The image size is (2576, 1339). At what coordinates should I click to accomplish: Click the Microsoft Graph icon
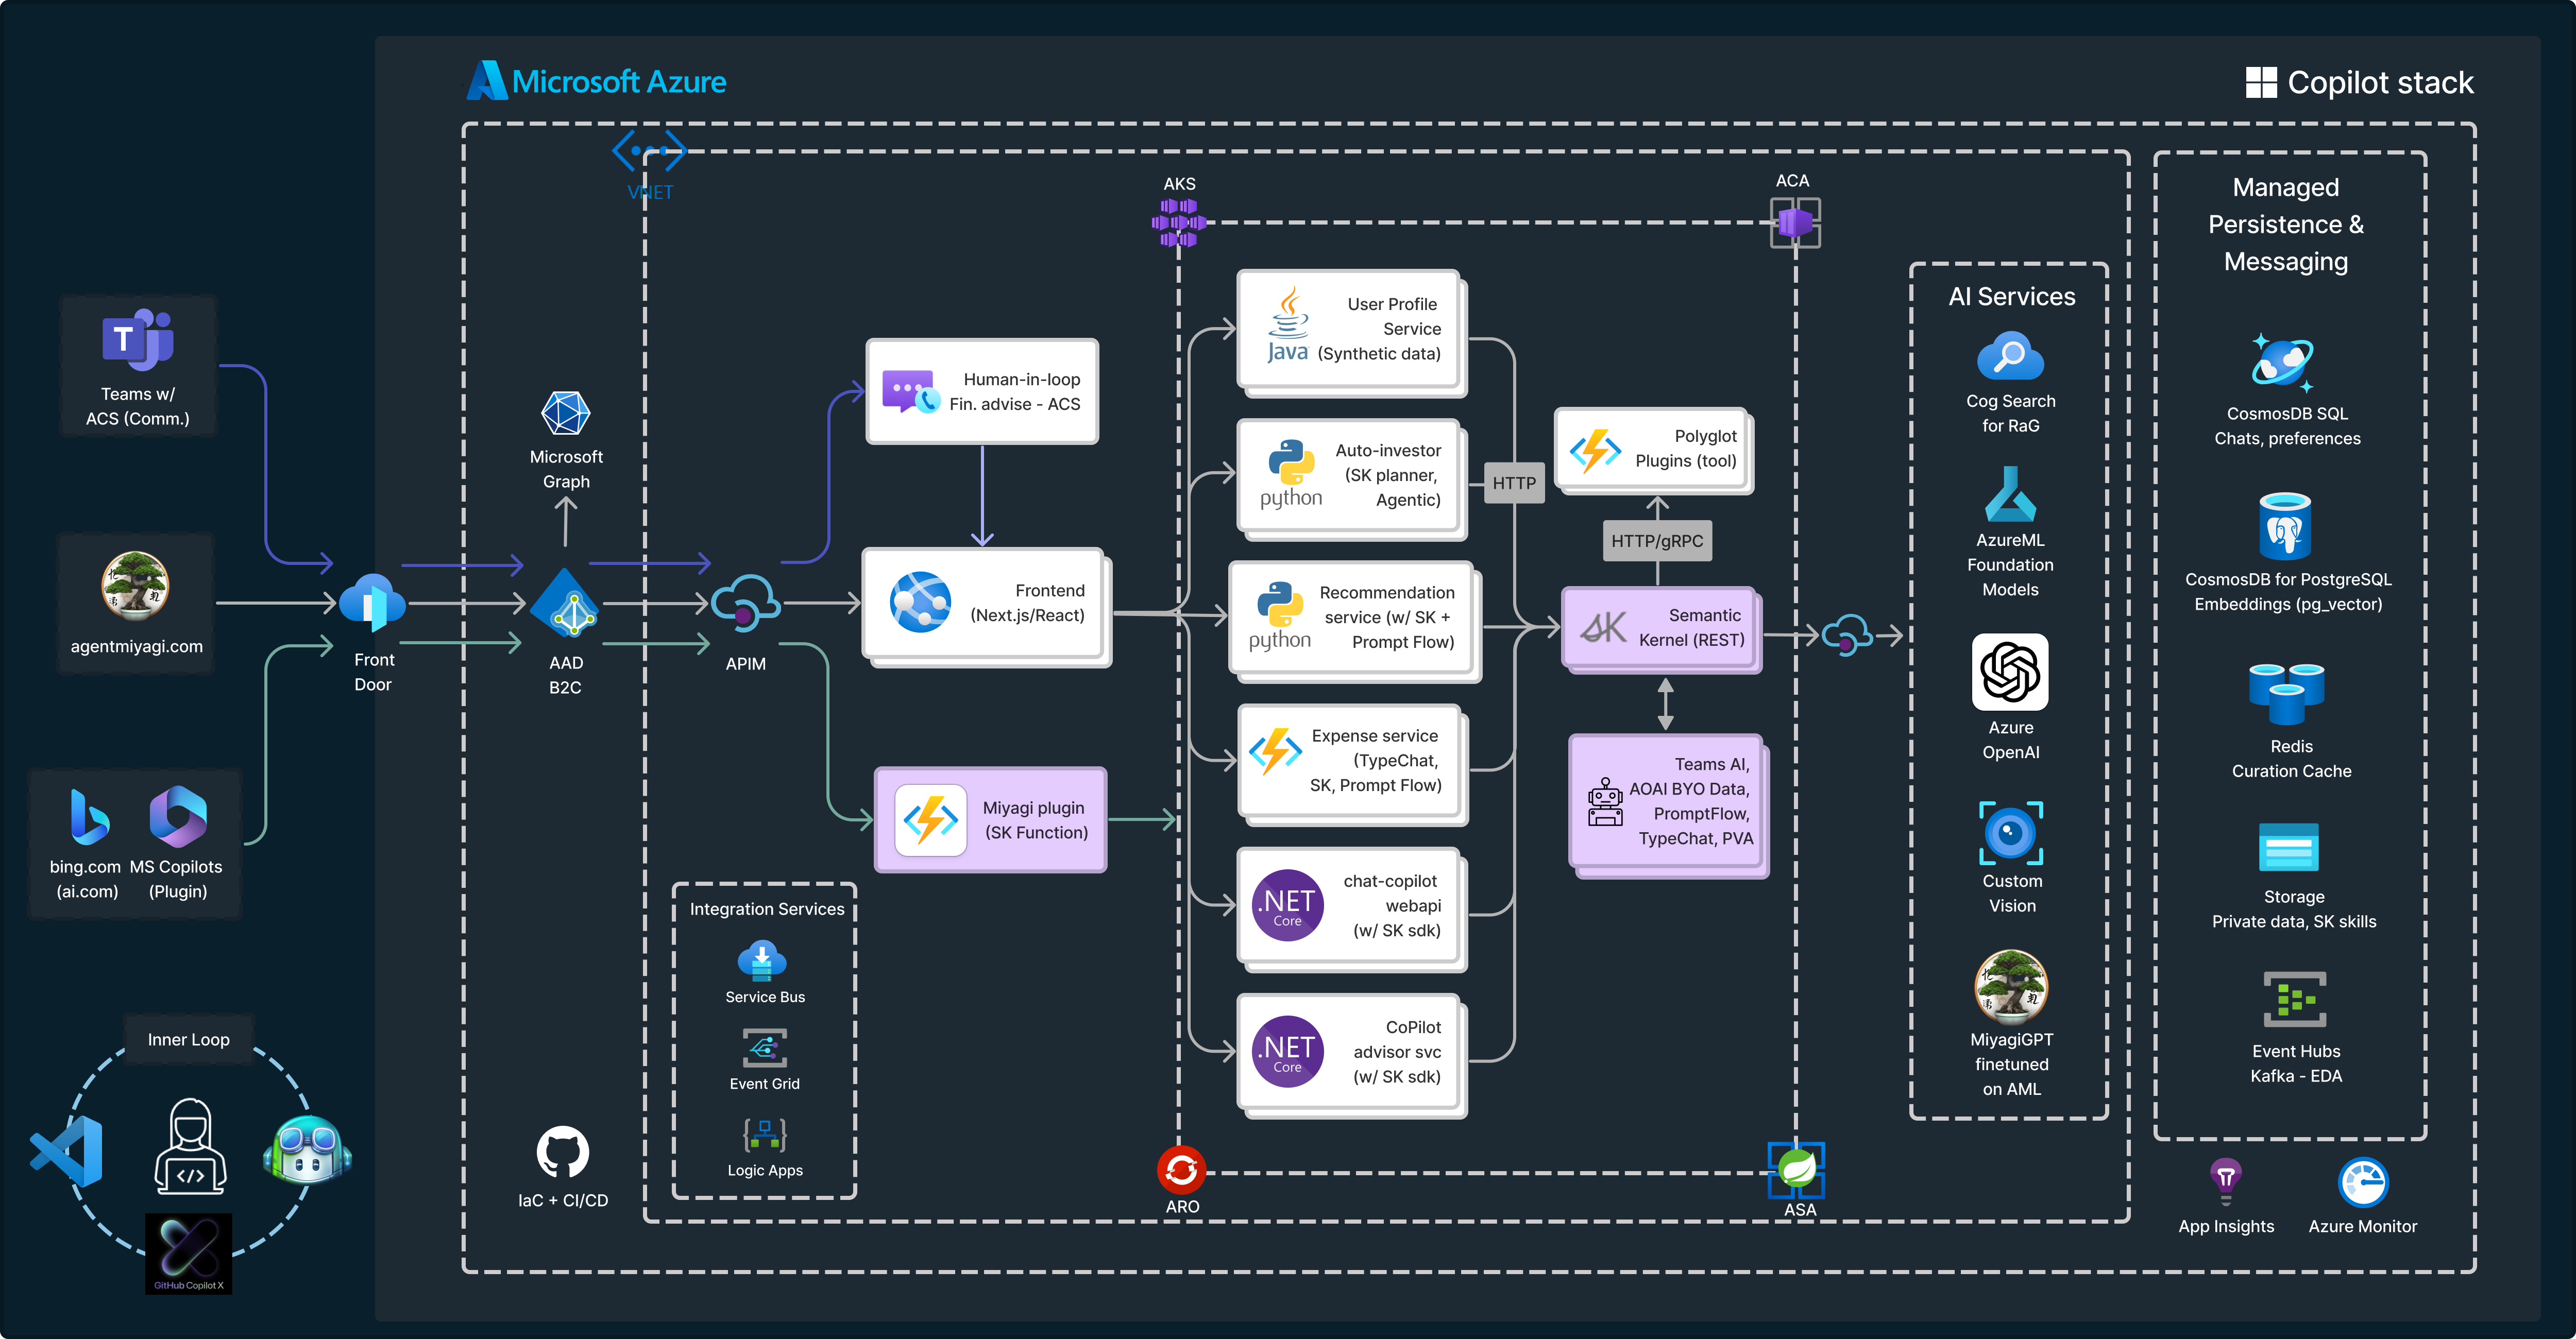565,413
